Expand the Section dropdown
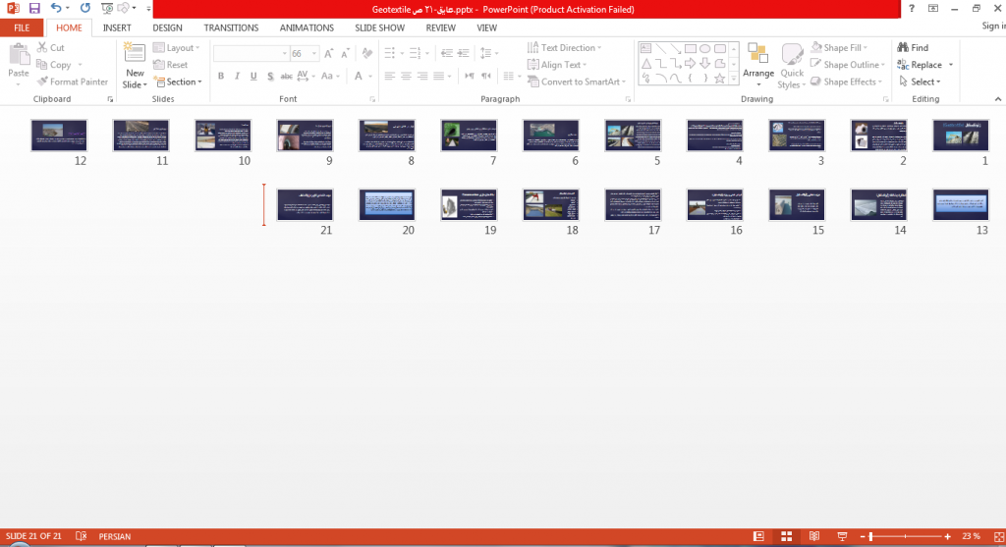The width and height of the screenshot is (1006, 547). point(178,82)
